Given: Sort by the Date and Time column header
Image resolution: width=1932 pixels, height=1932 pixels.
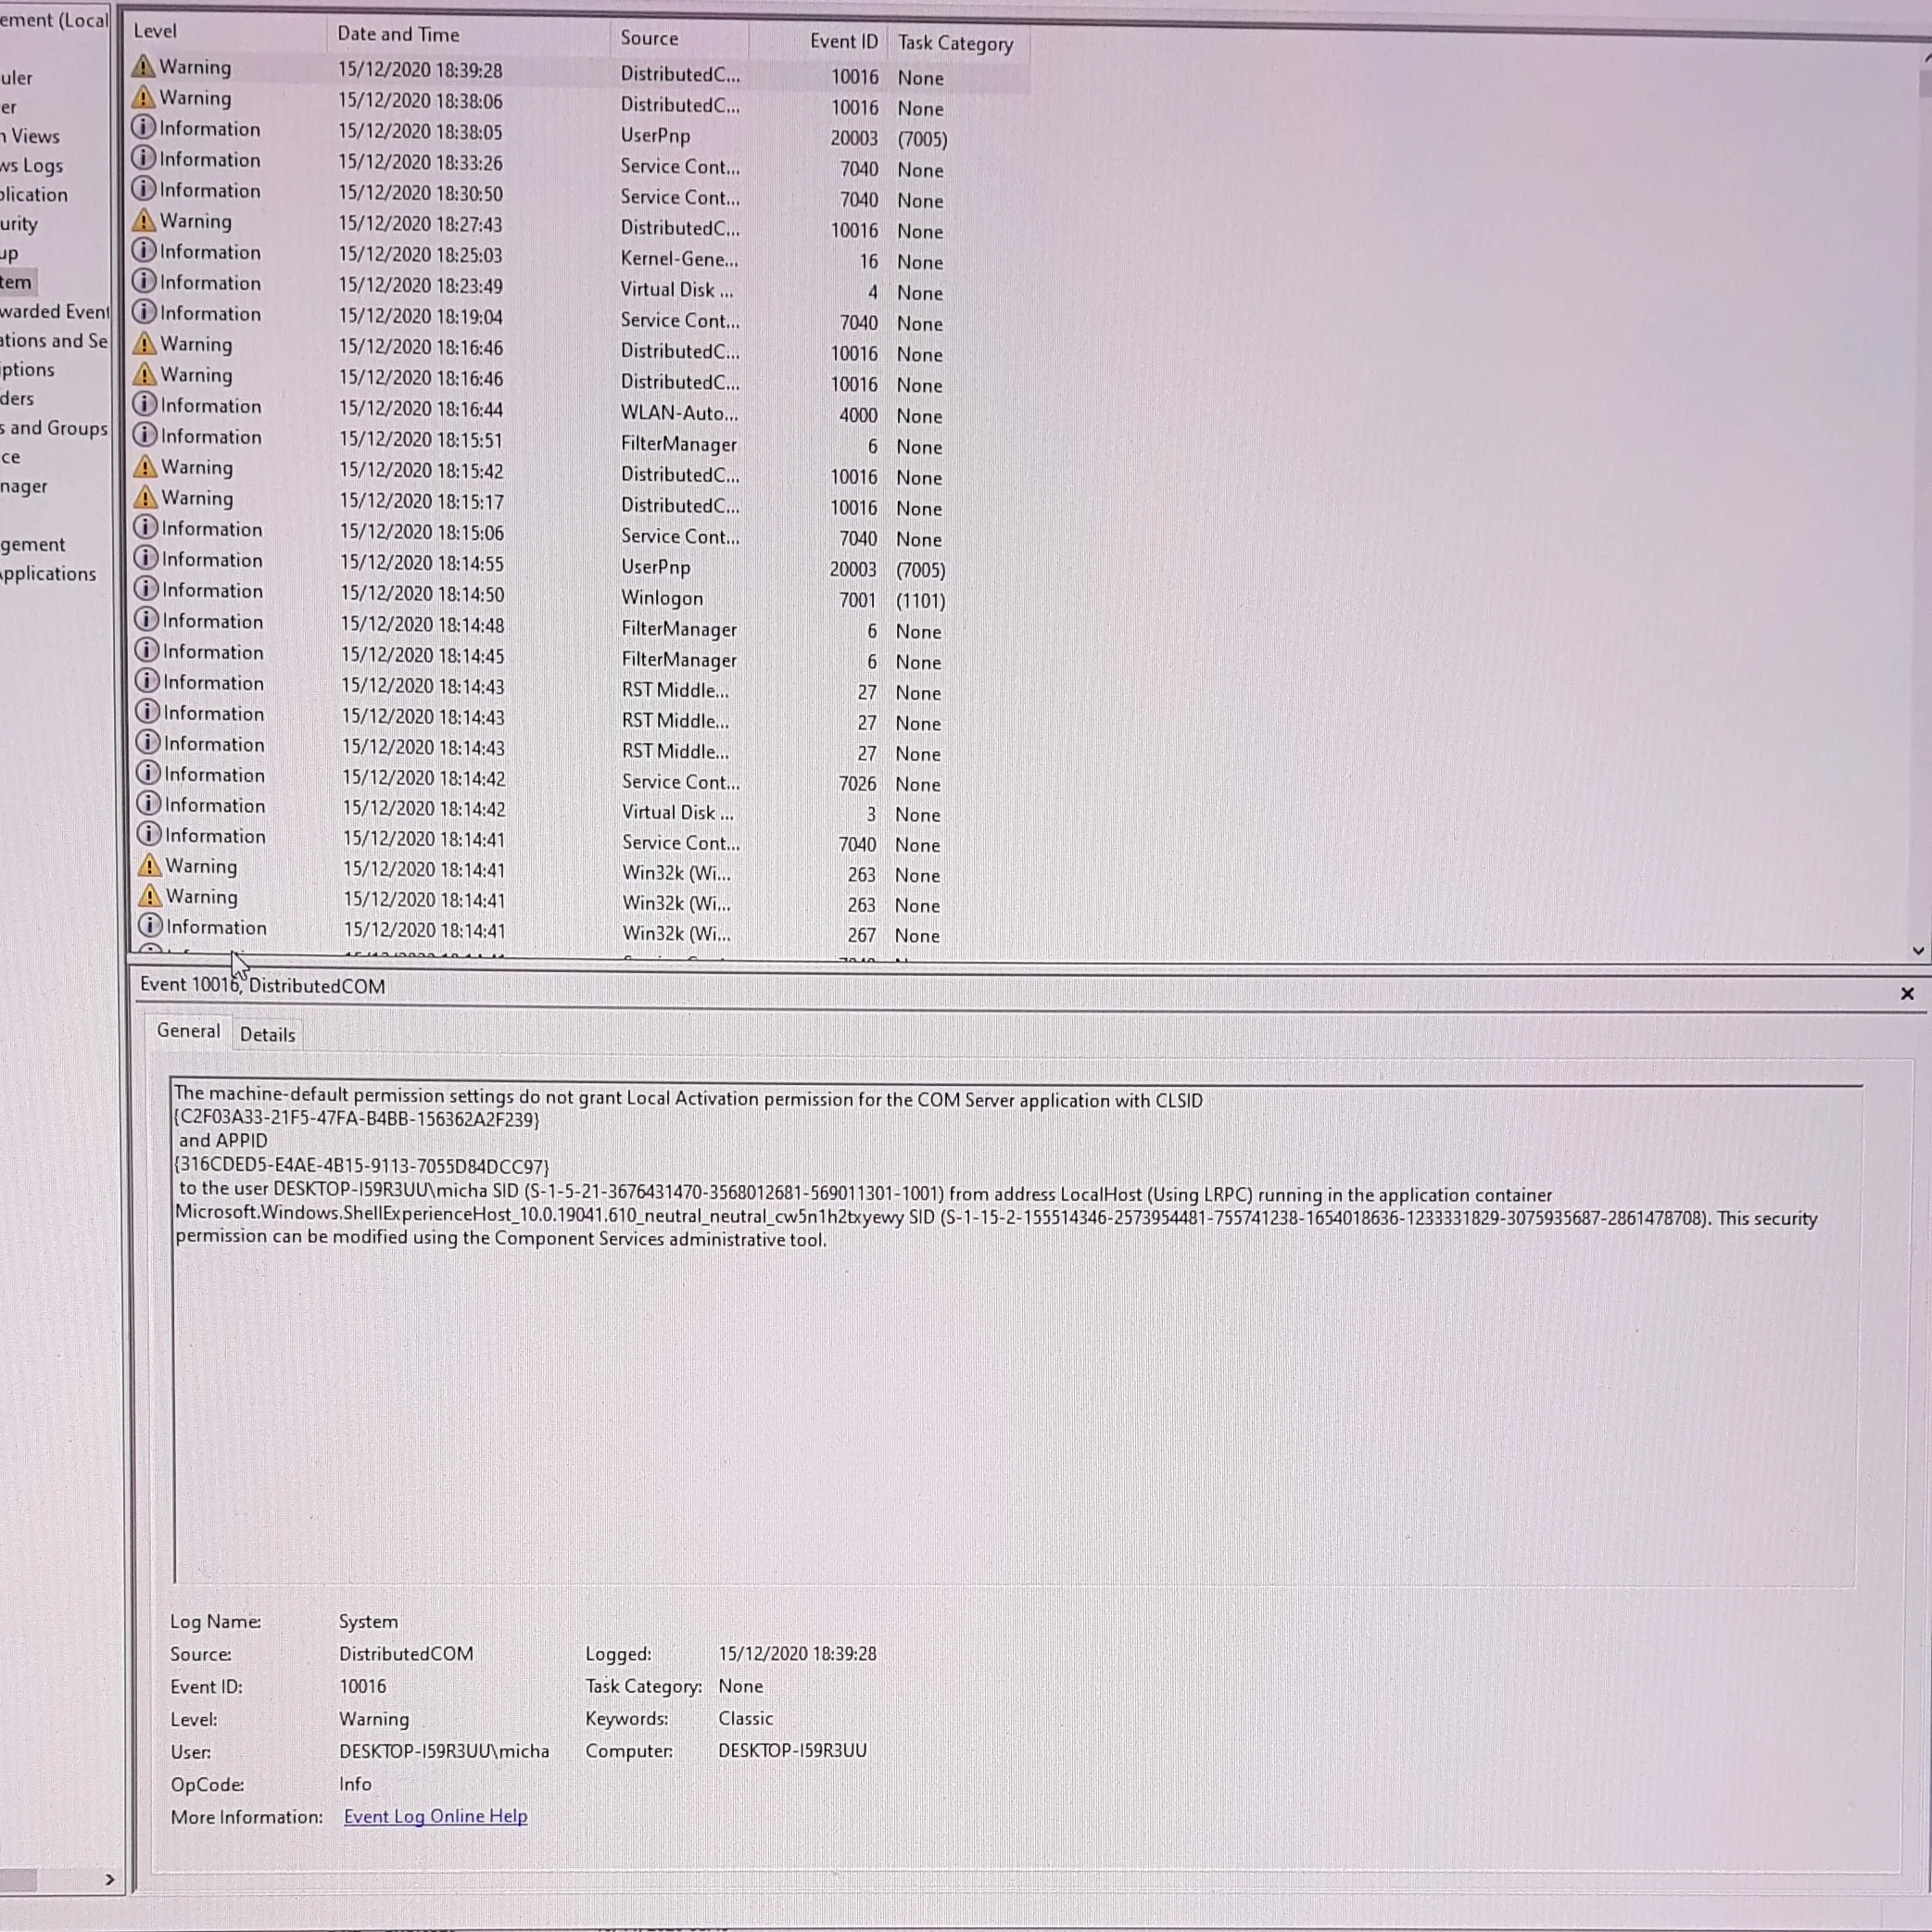Looking at the screenshot, I should 467,34.
